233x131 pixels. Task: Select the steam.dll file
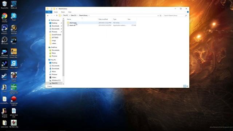(x=72, y=25)
